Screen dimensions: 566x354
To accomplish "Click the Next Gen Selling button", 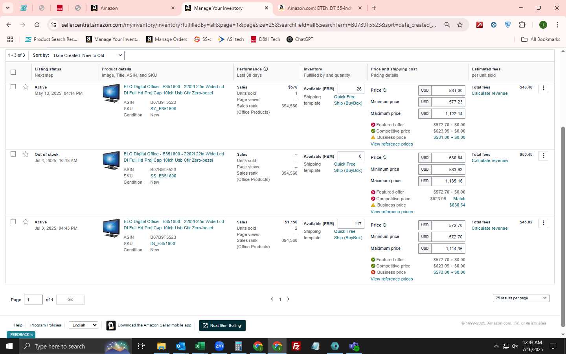I will click(x=222, y=325).
